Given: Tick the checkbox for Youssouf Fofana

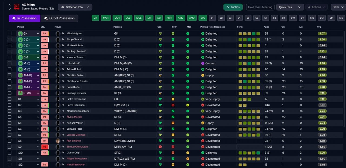Looking at the screenshot, I should click(10, 57).
